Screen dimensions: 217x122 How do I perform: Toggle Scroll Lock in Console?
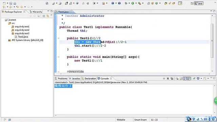(181, 79)
